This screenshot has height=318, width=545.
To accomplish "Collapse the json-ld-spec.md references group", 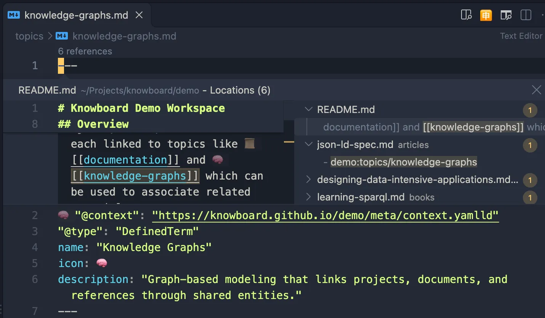I will tap(308, 145).
